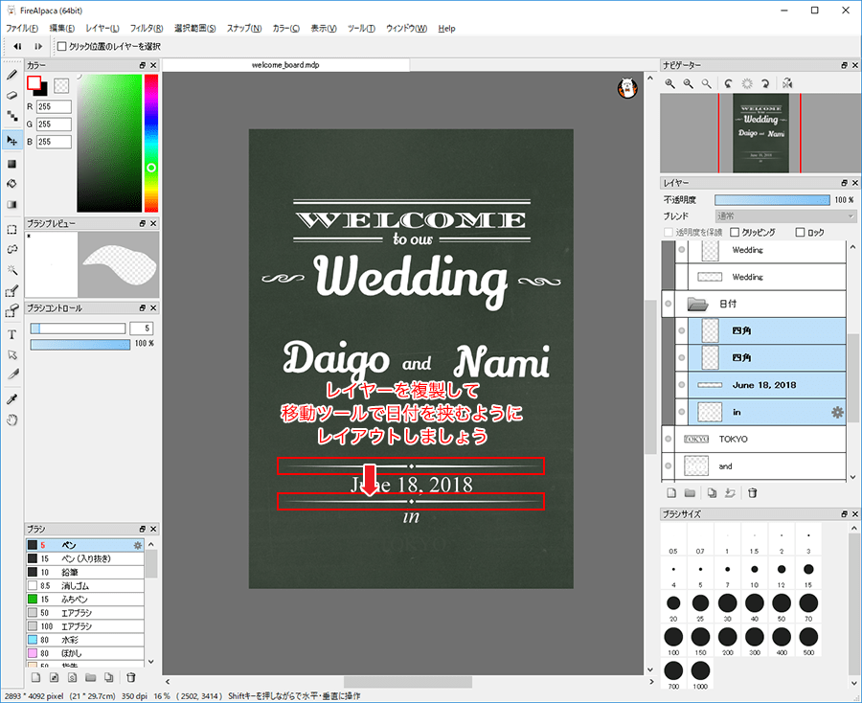Open the レイヤー (Layer) menu

(102, 29)
